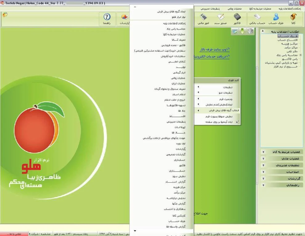Select دفتر تلفن in the sidebar tree
Viewport: 305px width, 236px height.
[x=292, y=51]
